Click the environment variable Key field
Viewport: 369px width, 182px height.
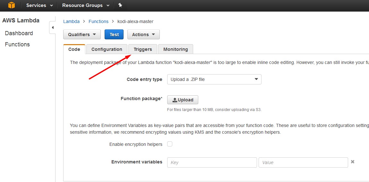click(212, 162)
